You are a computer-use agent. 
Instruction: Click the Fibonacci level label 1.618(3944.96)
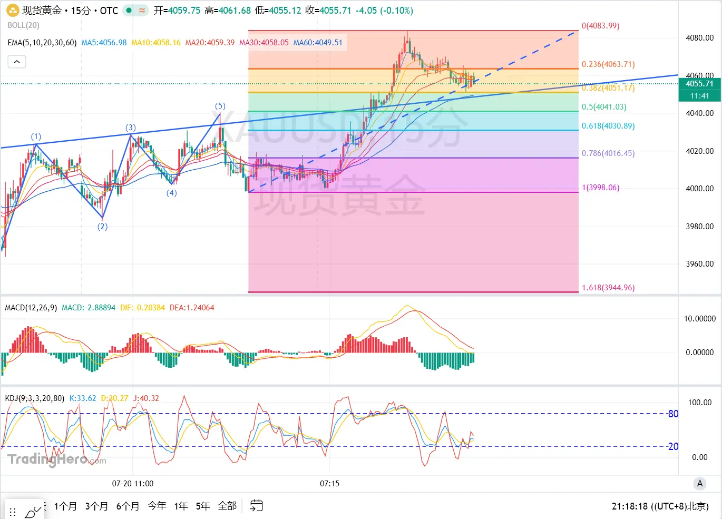tap(608, 288)
